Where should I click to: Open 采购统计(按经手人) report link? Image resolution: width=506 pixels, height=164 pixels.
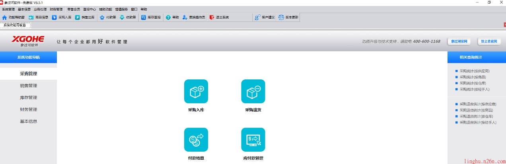pyautogui.click(x=474, y=89)
